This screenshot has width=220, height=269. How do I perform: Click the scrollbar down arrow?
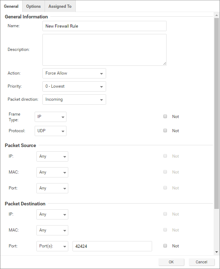click(216, 252)
